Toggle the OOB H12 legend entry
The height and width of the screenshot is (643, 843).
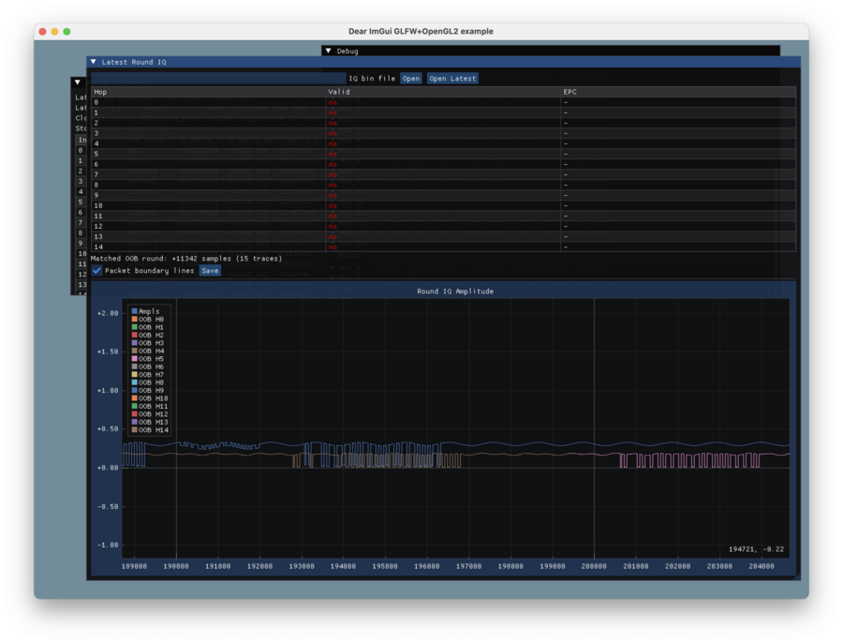pos(150,414)
